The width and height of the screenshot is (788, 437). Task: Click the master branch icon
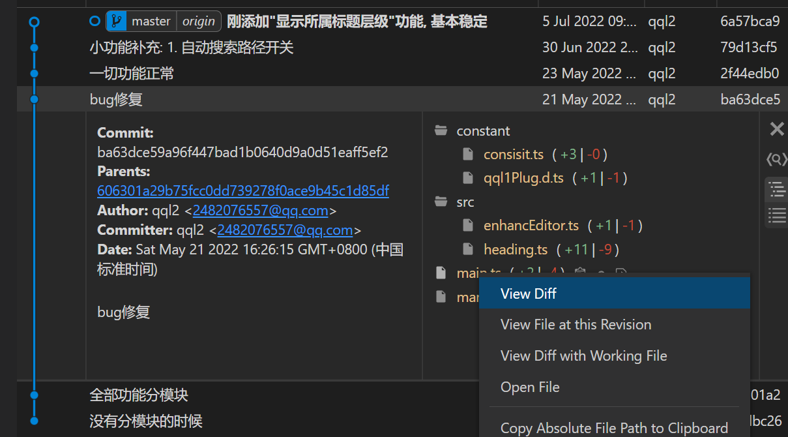(x=116, y=22)
